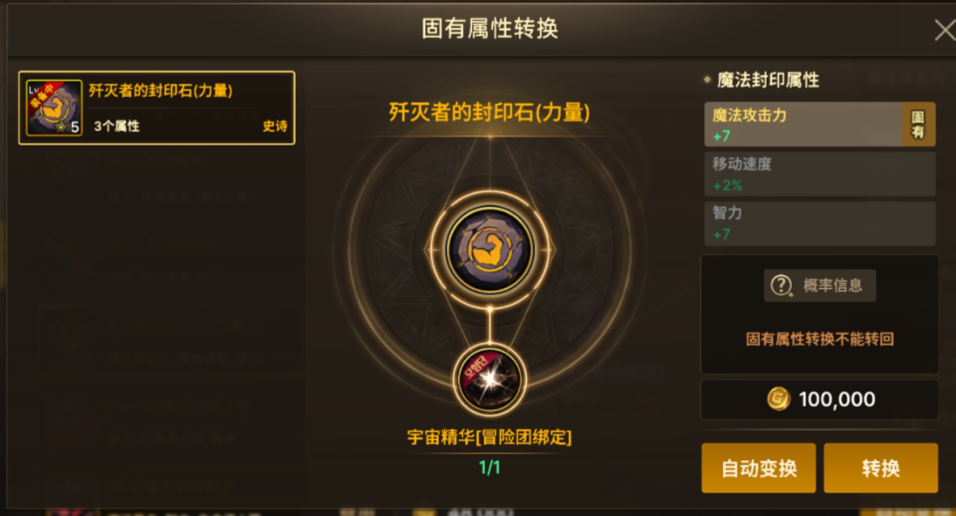Click the gold coin icon
This screenshot has height=516, width=956.
pos(778,399)
